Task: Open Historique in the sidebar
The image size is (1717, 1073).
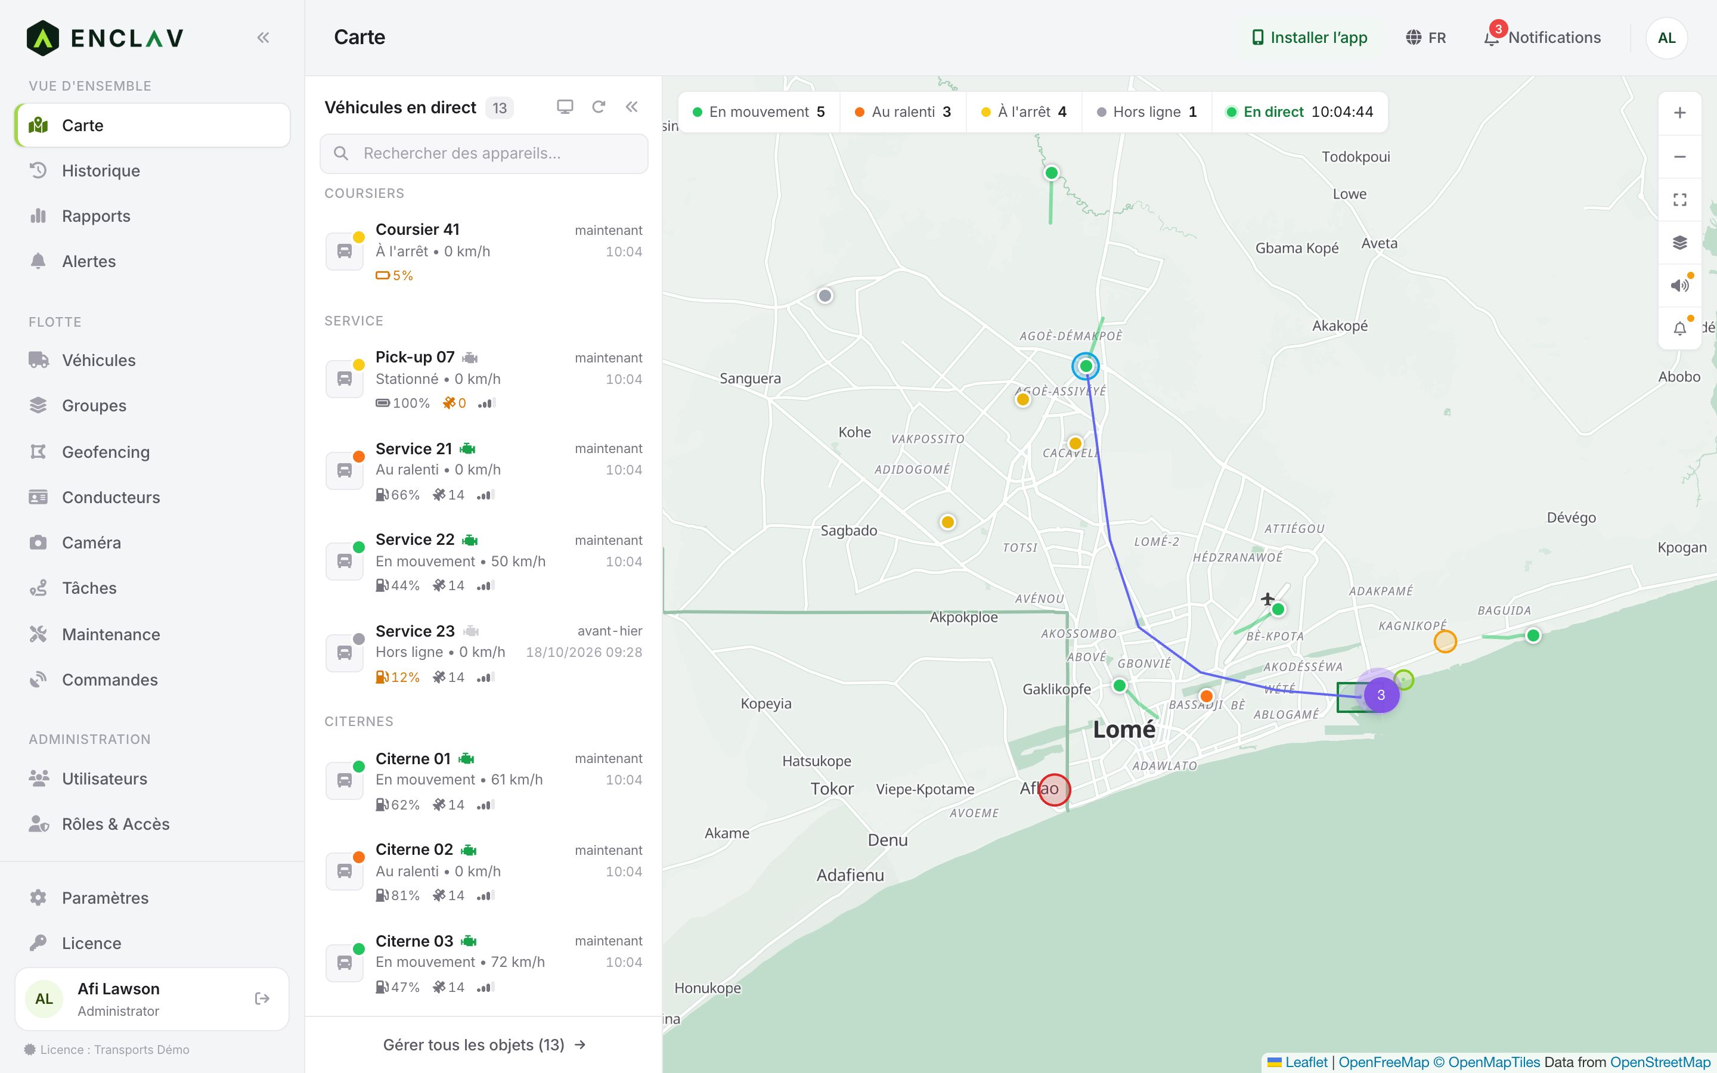Action: point(152,170)
